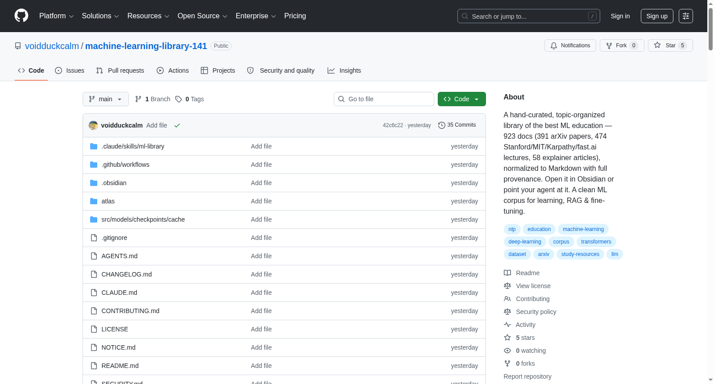This screenshot has width=714, height=384.
Task: Expand the Open Source menu
Action: click(x=203, y=16)
